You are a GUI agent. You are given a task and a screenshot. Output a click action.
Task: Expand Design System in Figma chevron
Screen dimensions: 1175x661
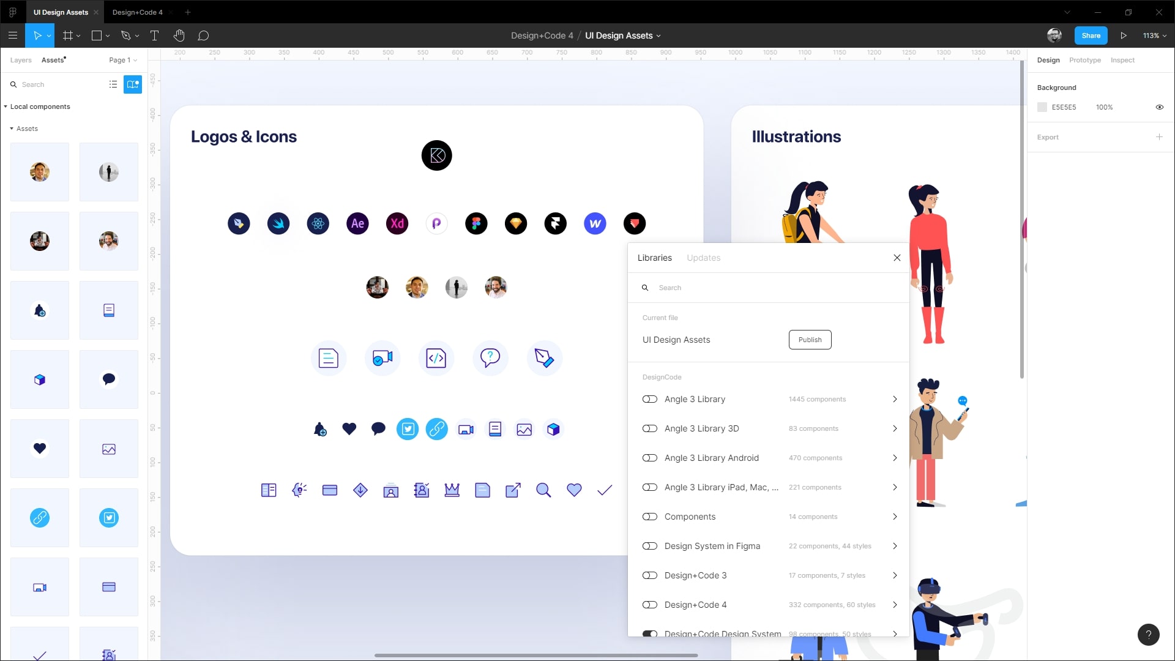(895, 546)
